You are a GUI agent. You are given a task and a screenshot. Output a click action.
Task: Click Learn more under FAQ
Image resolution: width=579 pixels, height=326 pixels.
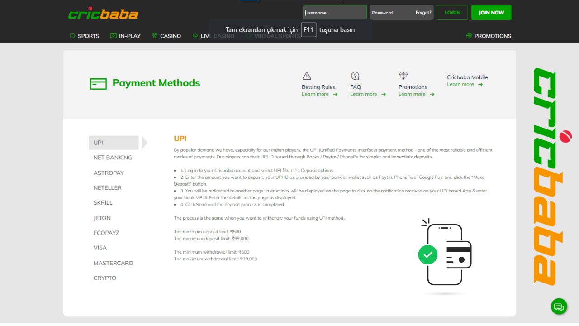tap(368, 94)
